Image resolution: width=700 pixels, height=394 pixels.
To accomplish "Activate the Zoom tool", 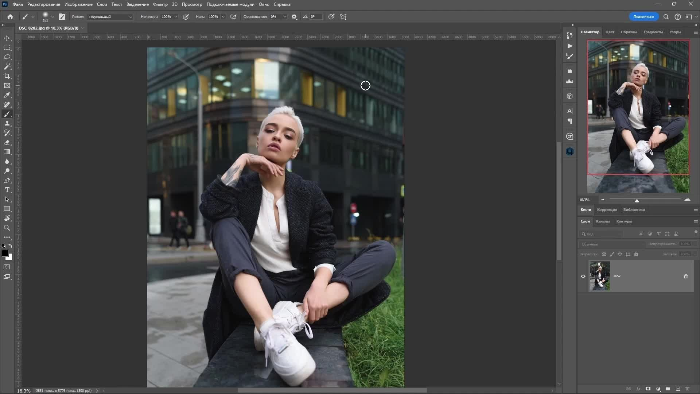I will [7, 228].
